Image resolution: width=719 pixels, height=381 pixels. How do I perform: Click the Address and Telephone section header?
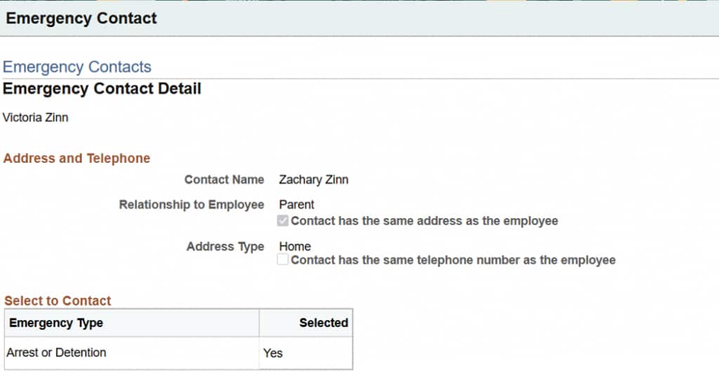pos(77,159)
